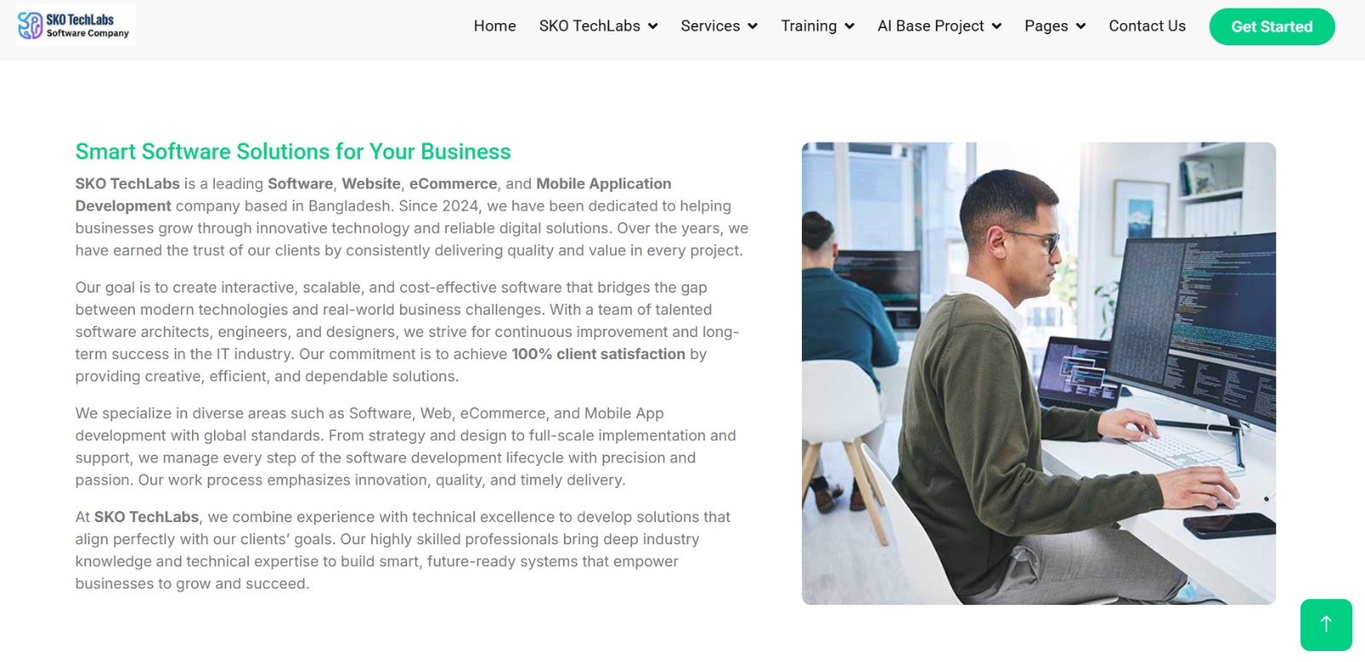Click the scroll-to-top arrow button
Viewport: 1365px width, 662px height.
[x=1326, y=624]
